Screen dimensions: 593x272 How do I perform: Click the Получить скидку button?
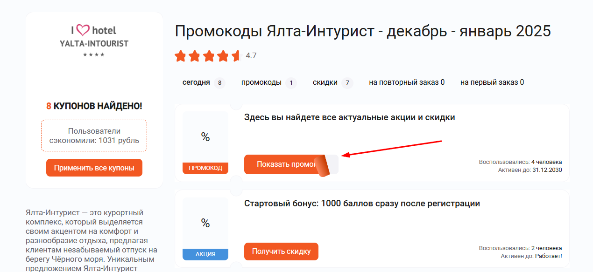pyautogui.click(x=281, y=251)
